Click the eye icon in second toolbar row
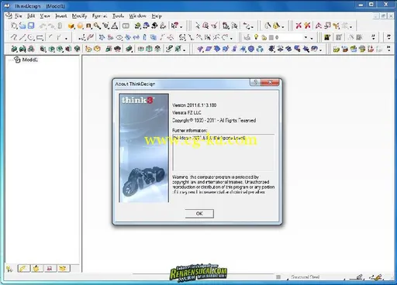The height and width of the screenshot is (285, 397). [x=119, y=38]
